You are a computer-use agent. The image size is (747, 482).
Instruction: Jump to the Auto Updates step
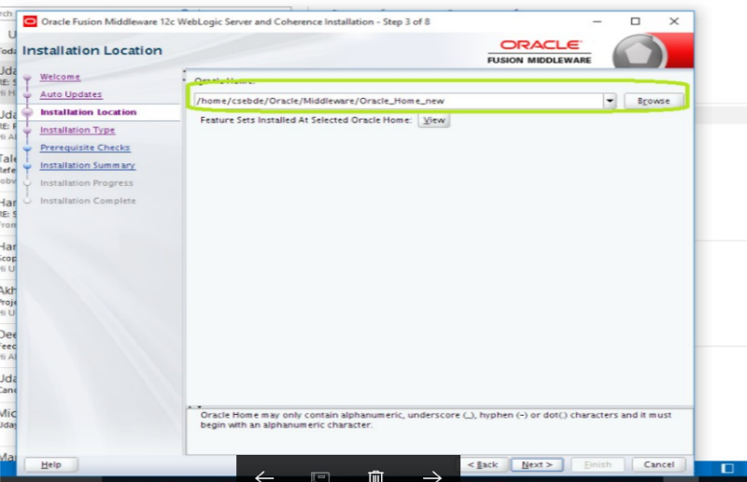pos(71,94)
